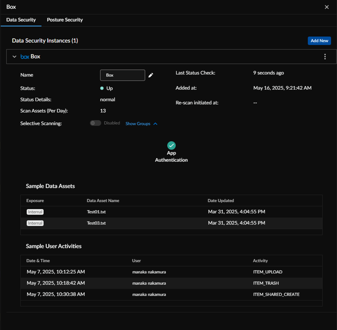The width and height of the screenshot is (337, 330).
Task: Select the Test01.txt data asset row
Action: 171,212
